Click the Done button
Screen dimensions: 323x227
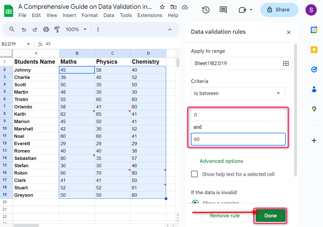click(x=270, y=215)
